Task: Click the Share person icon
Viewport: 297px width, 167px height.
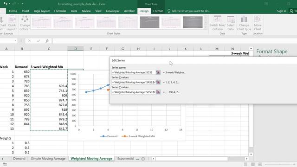Action: click(x=291, y=11)
